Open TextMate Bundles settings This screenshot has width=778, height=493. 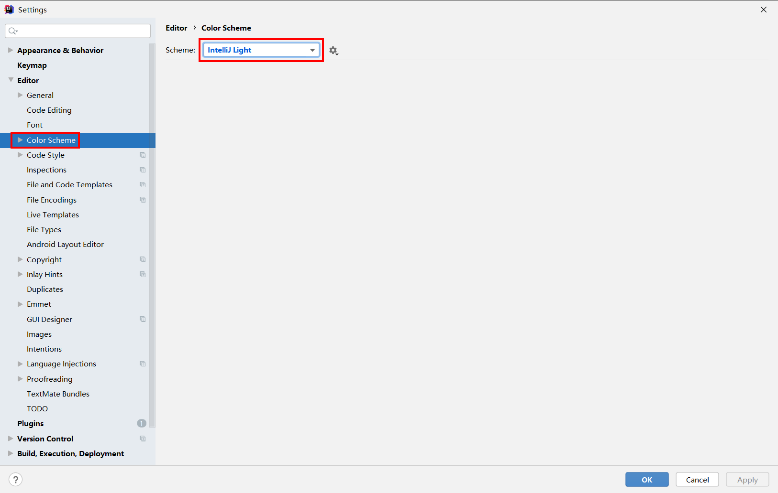point(58,394)
